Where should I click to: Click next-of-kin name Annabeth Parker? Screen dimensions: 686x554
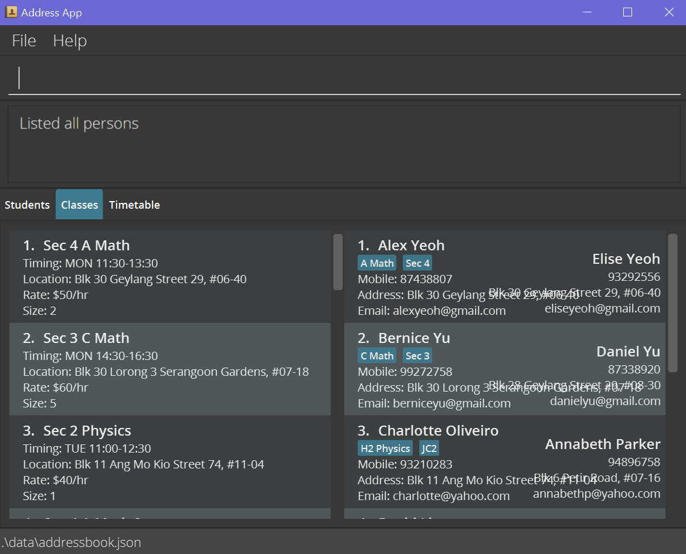point(602,444)
